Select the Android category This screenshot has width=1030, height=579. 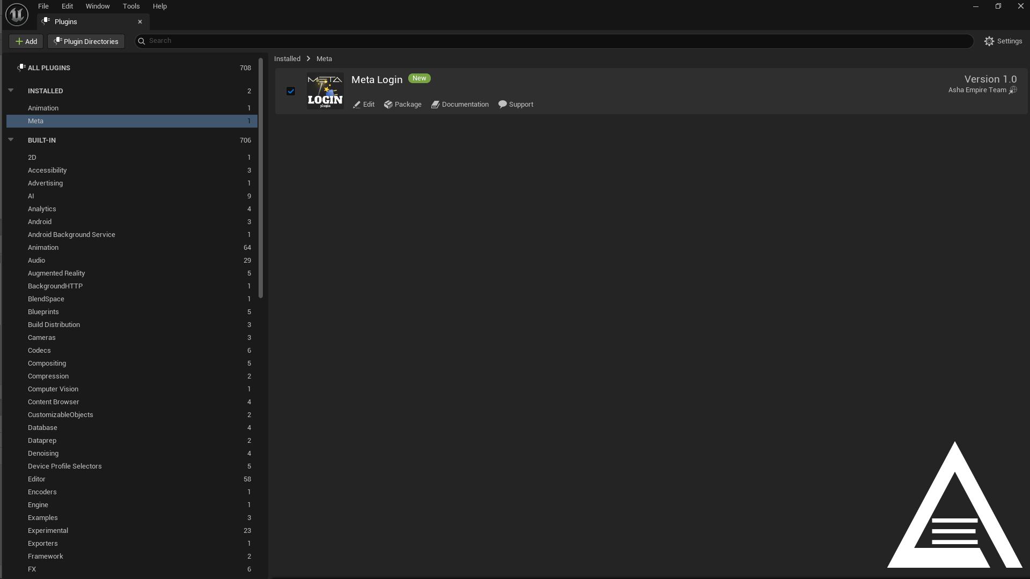[x=132, y=222]
